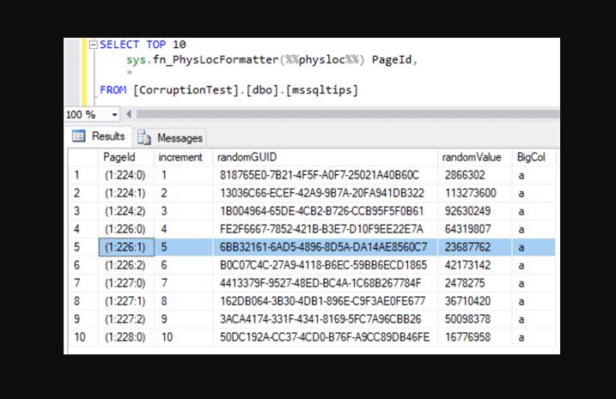Open the 100 % zoom dropdown
The image size is (616, 399).
(x=114, y=115)
